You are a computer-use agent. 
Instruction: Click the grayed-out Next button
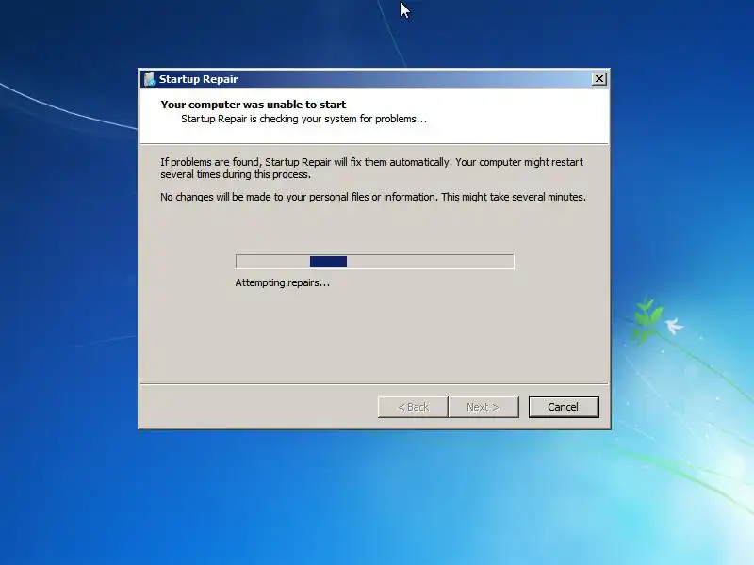[x=484, y=407]
